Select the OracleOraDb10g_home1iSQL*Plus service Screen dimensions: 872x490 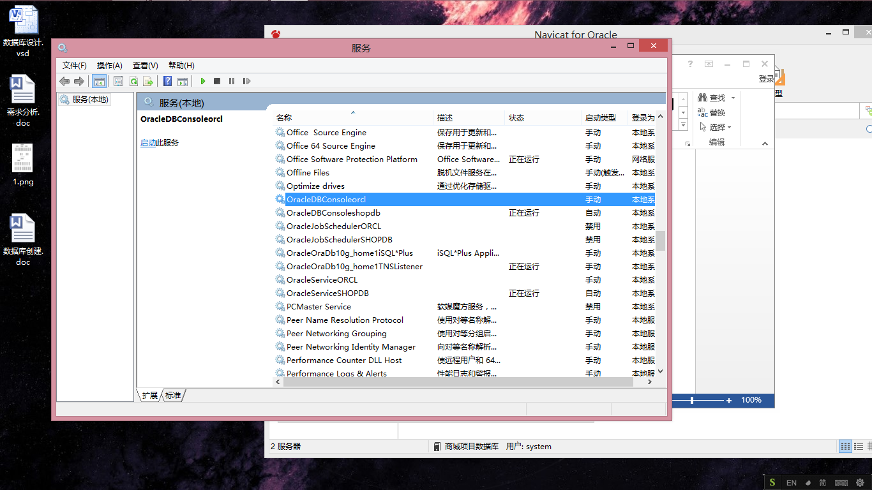pyautogui.click(x=465, y=253)
